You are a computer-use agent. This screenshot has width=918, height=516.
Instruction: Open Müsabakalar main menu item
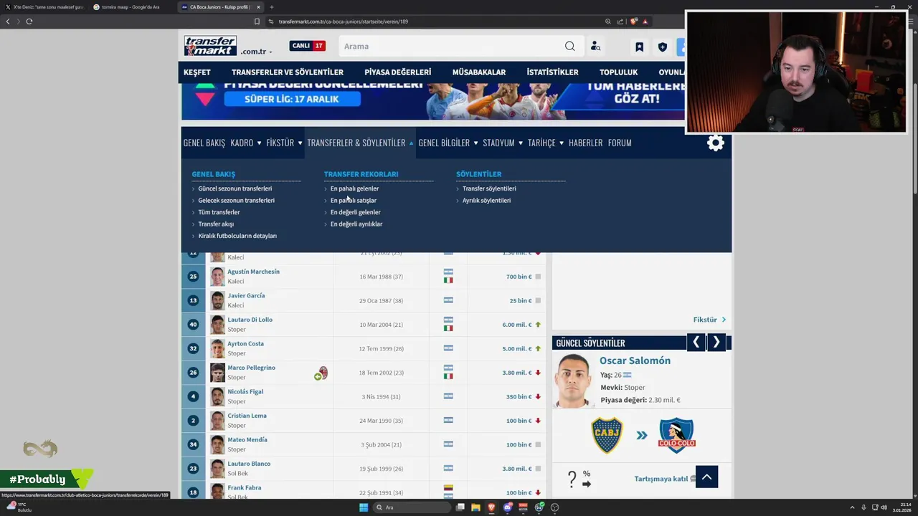point(479,72)
